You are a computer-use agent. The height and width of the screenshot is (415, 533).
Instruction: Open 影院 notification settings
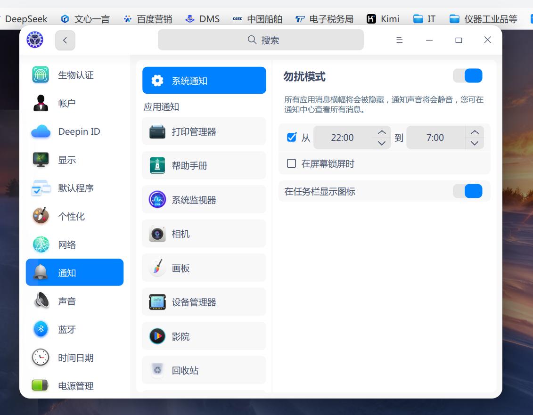coord(204,336)
